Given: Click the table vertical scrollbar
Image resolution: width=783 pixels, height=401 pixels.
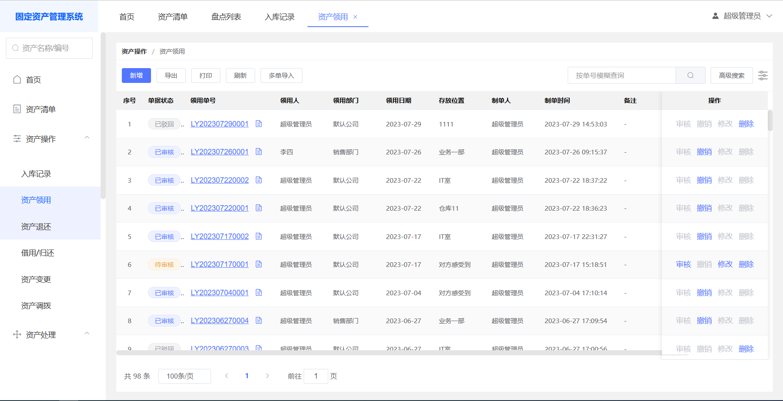Looking at the screenshot, I should (x=770, y=121).
